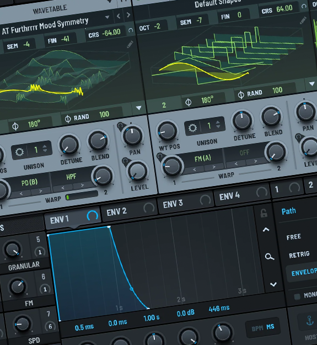Click pencil edit icon on Default Shapes oscillator
The image size is (317, 345).
(x=303, y=20)
